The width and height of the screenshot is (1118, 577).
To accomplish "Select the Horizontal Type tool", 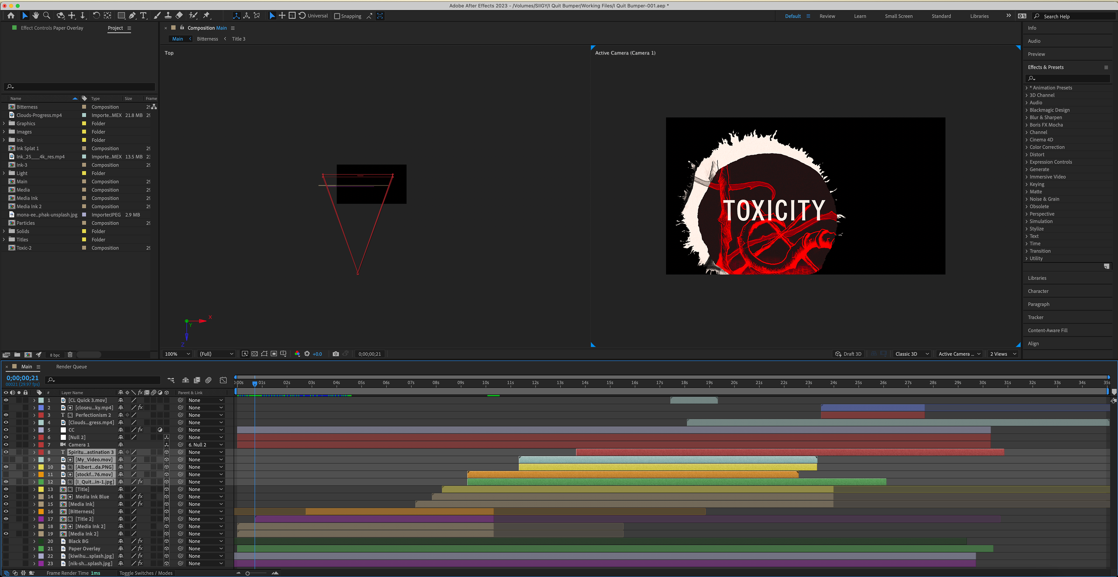I will pyautogui.click(x=143, y=16).
